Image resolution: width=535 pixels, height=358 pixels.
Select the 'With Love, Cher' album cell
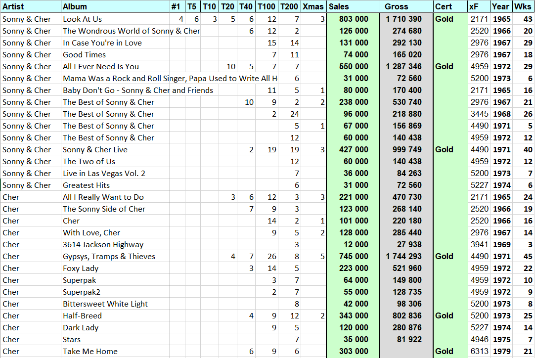coord(115,233)
